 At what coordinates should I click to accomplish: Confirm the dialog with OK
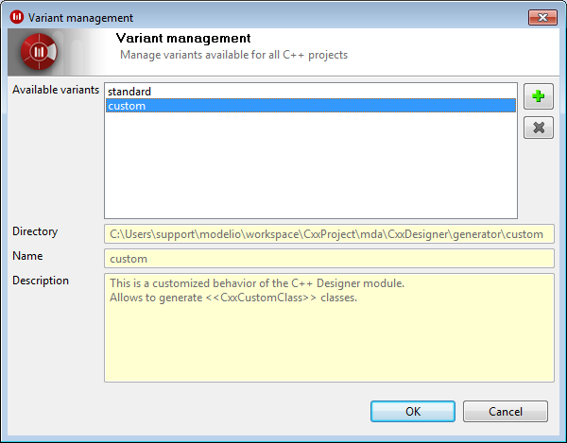(x=413, y=411)
